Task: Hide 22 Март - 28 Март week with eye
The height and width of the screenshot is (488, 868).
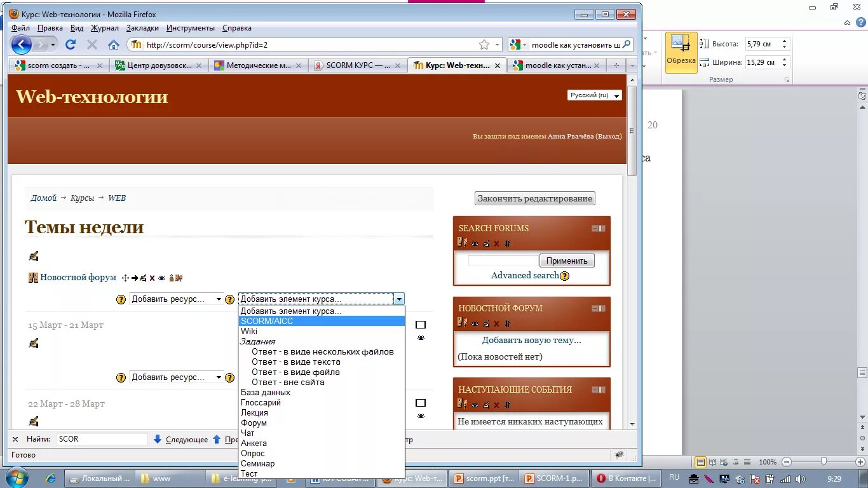Action: click(421, 416)
